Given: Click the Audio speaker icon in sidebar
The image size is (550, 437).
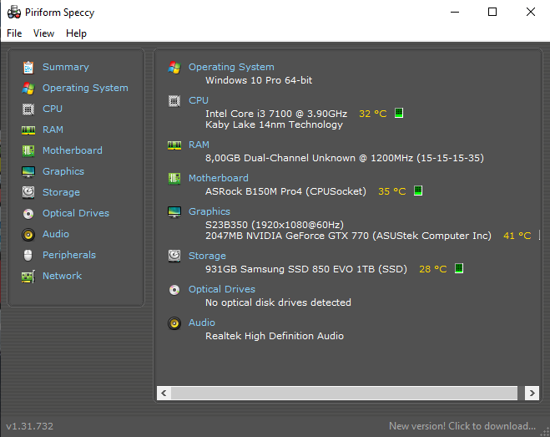Looking at the screenshot, I should coord(28,234).
